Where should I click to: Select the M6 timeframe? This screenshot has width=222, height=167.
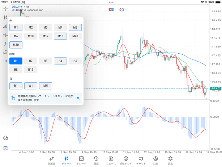(16, 36)
